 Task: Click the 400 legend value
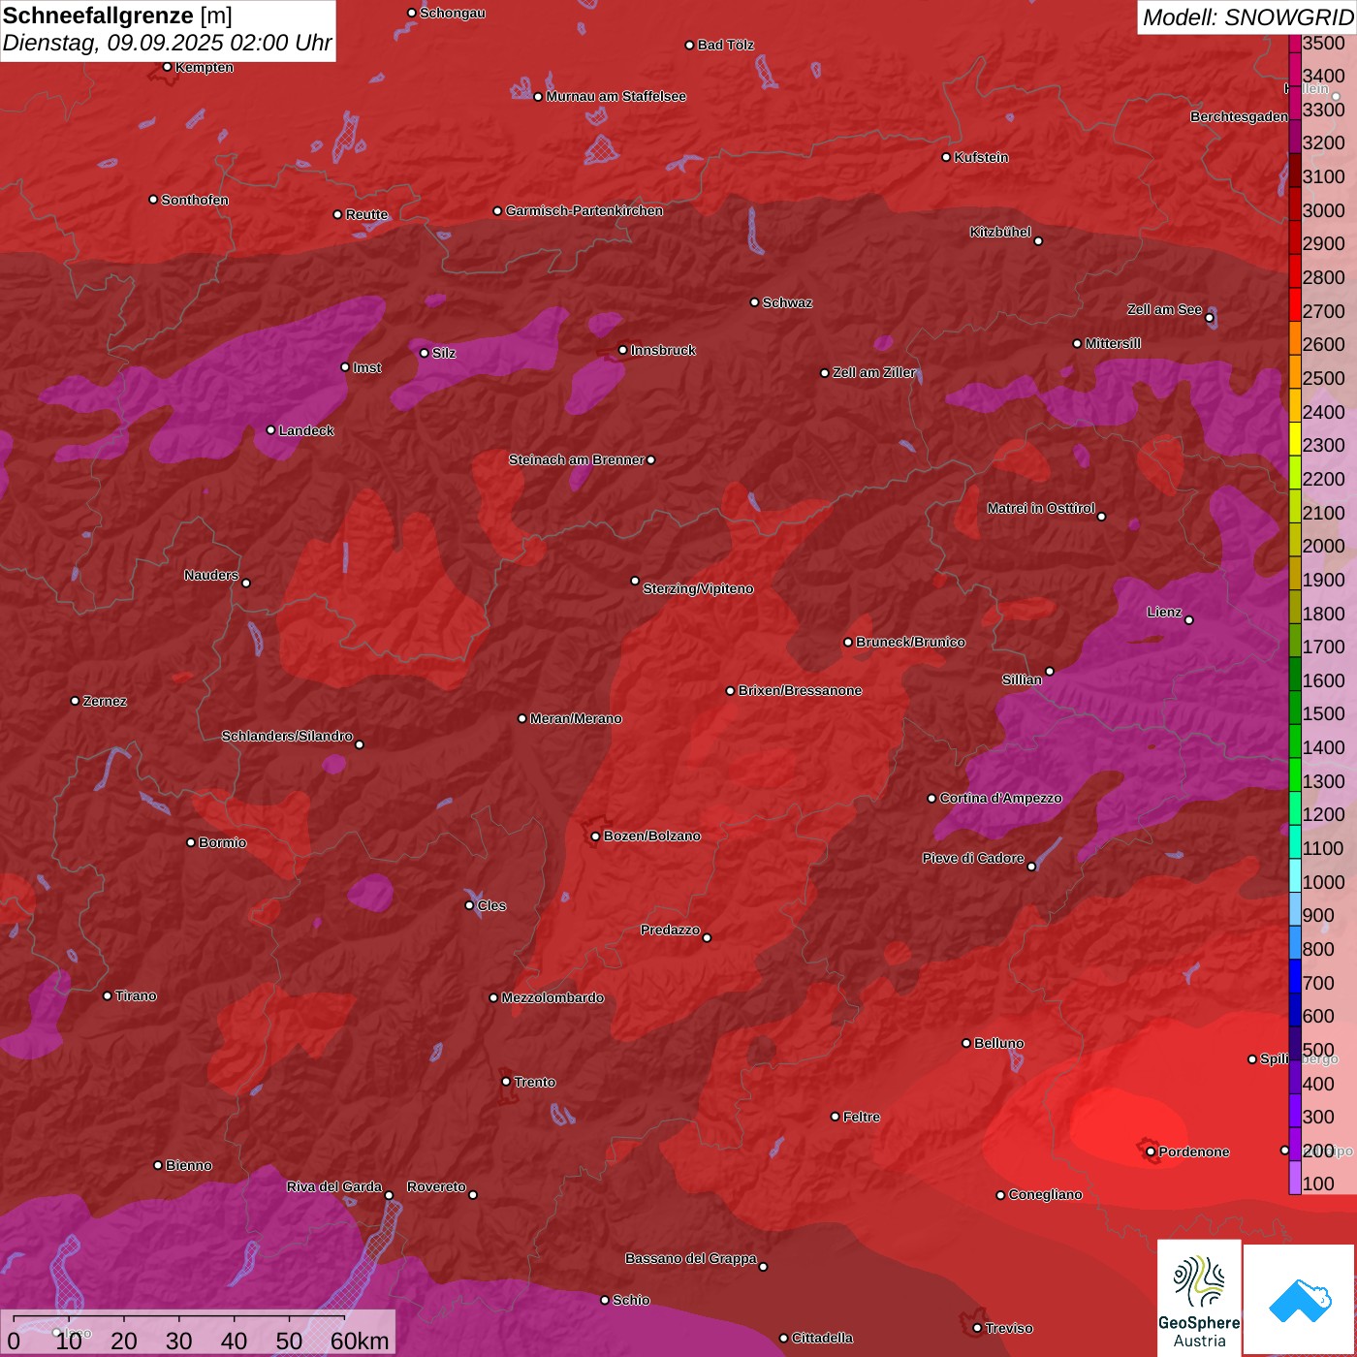coord(1318,1084)
